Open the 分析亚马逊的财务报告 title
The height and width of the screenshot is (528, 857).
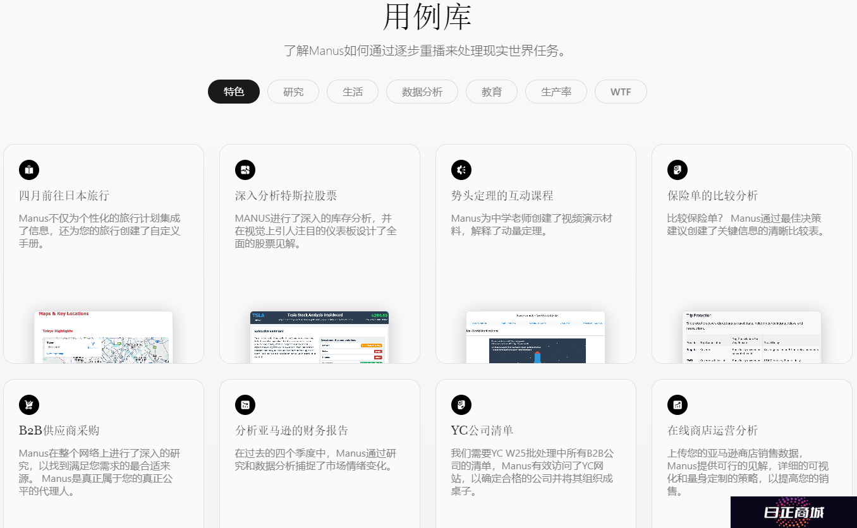point(291,431)
